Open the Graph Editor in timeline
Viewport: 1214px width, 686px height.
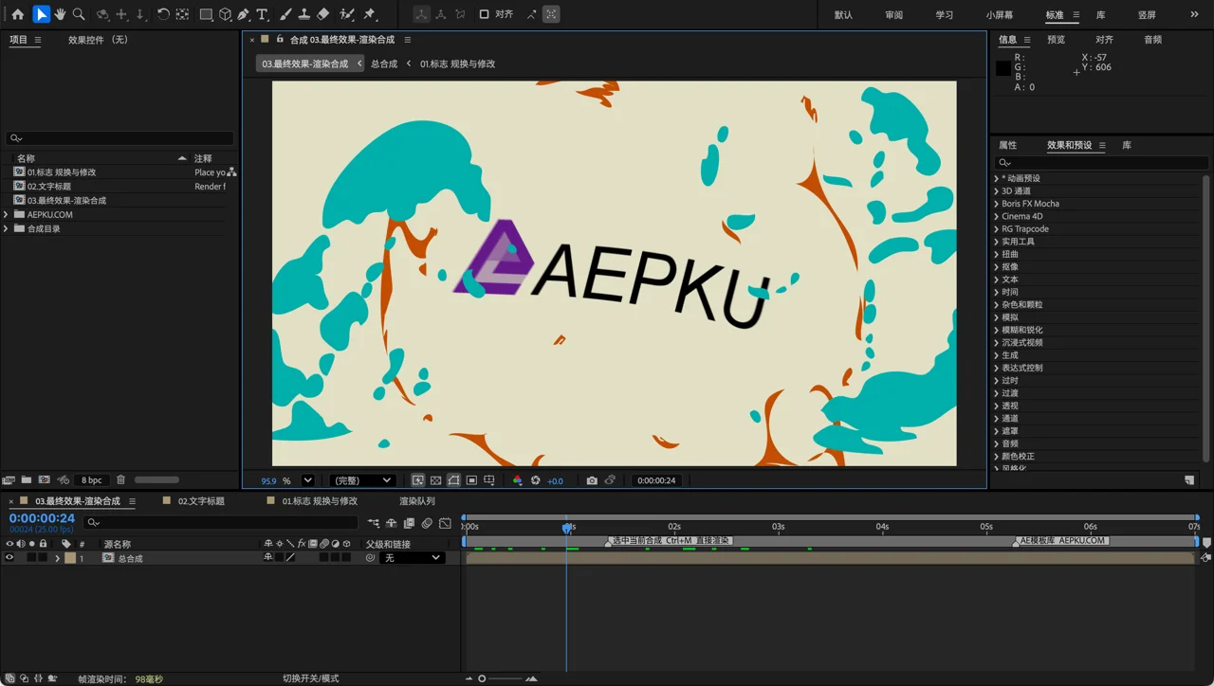[x=445, y=523]
